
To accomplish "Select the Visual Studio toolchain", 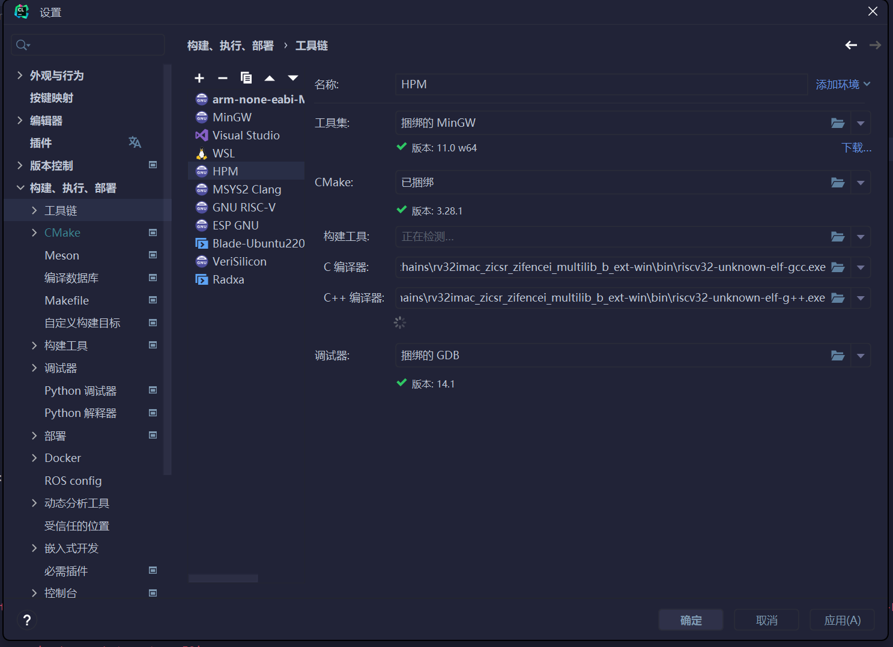I will click(246, 135).
